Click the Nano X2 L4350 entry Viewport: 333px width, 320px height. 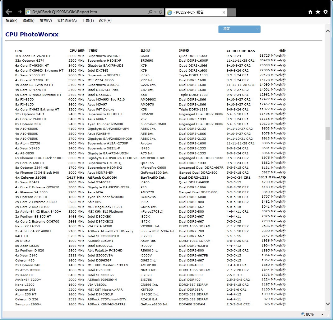pos(27,226)
